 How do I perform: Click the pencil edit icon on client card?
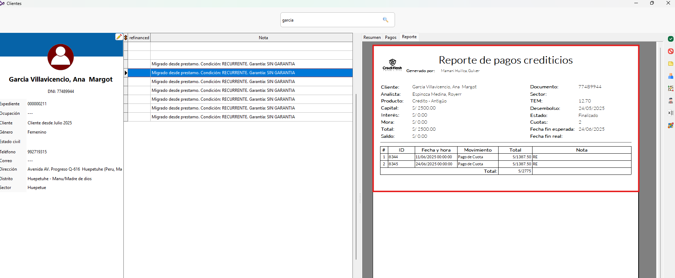119,37
